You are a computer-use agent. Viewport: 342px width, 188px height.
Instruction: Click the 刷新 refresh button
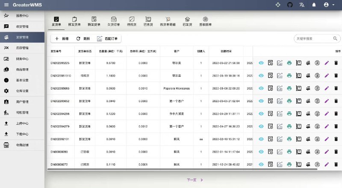pyautogui.click(x=83, y=38)
